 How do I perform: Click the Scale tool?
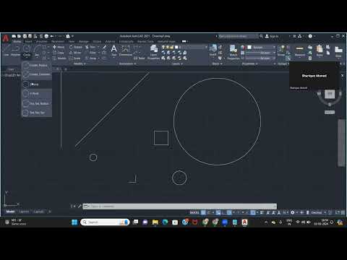point(74,58)
